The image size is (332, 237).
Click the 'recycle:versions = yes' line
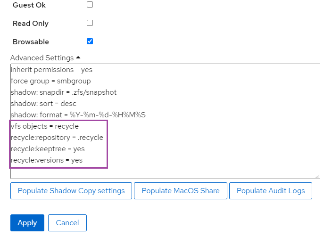pos(47,160)
